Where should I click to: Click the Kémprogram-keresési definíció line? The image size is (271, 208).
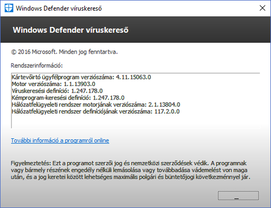click(x=68, y=98)
